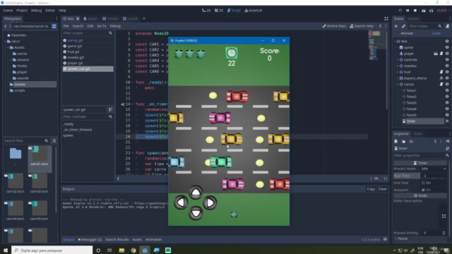Open Chrome from the taskbar
452x254 pixels.
133,250
